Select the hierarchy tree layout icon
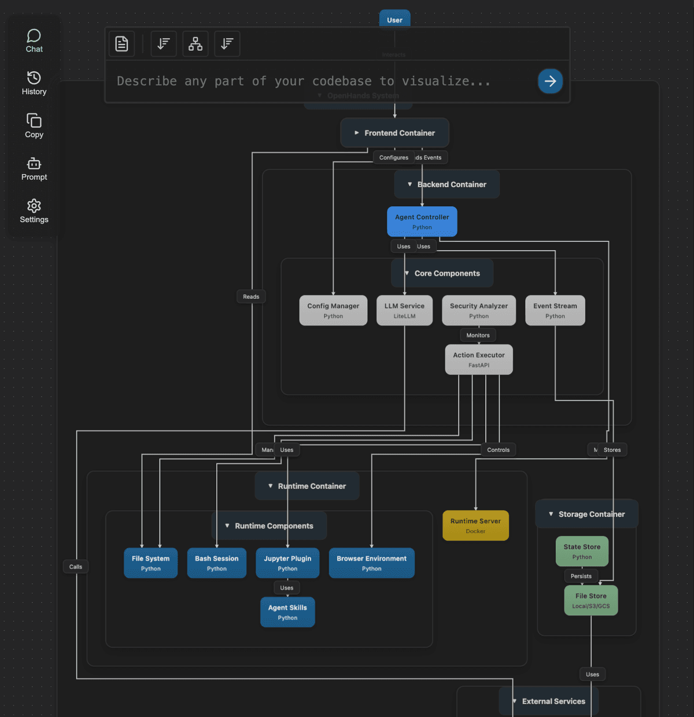 pos(195,44)
